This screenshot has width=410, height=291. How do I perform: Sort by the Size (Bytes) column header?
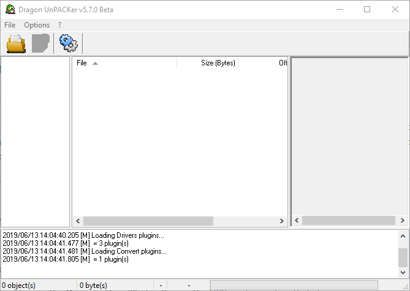pos(208,63)
